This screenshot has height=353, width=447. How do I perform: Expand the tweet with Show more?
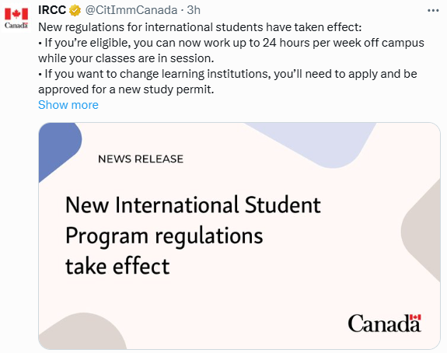point(68,105)
